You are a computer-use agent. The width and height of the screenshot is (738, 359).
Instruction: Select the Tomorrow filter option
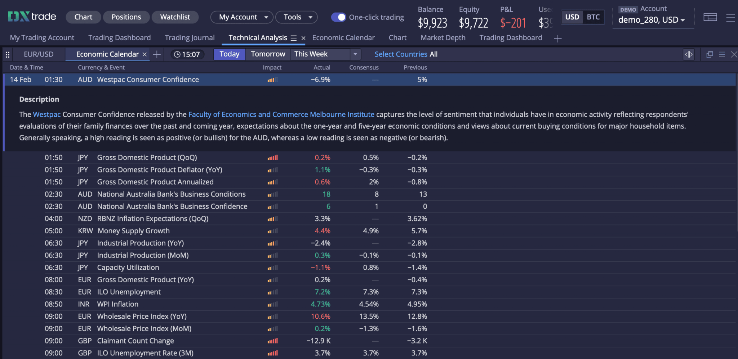(x=268, y=54)
